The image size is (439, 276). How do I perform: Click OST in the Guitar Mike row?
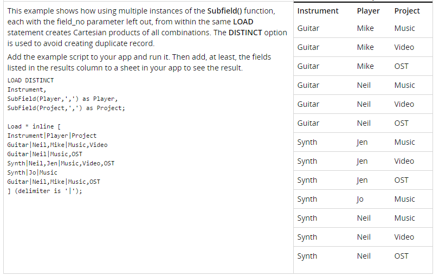[x=401, y=66]
